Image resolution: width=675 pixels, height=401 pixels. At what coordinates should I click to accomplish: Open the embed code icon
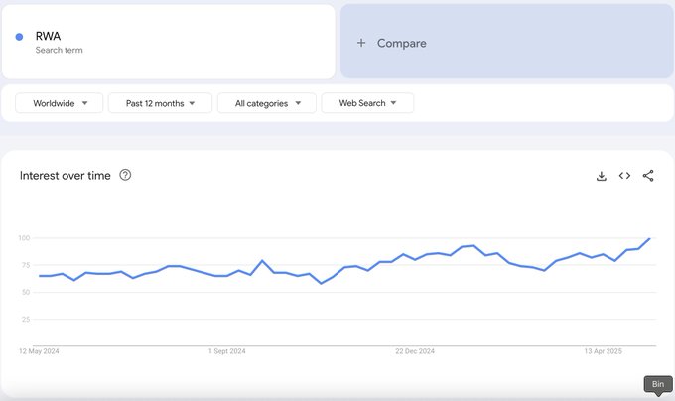pyautogui.click(x=624, y=176)
